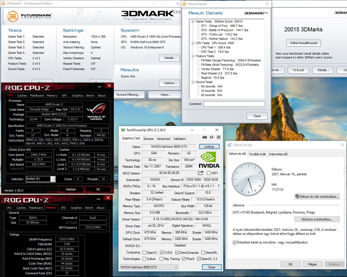Open the GPU-Z hamburger menu icon
The height and width of the screenshot is (277, 347).
tap(219, 137)
